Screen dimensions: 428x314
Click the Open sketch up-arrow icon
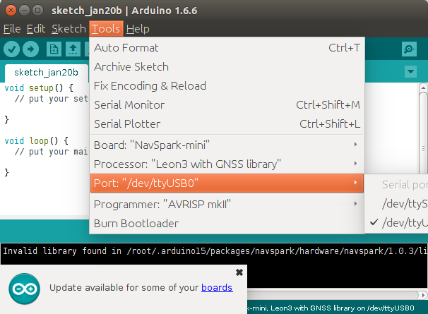[x=73, y=49]
